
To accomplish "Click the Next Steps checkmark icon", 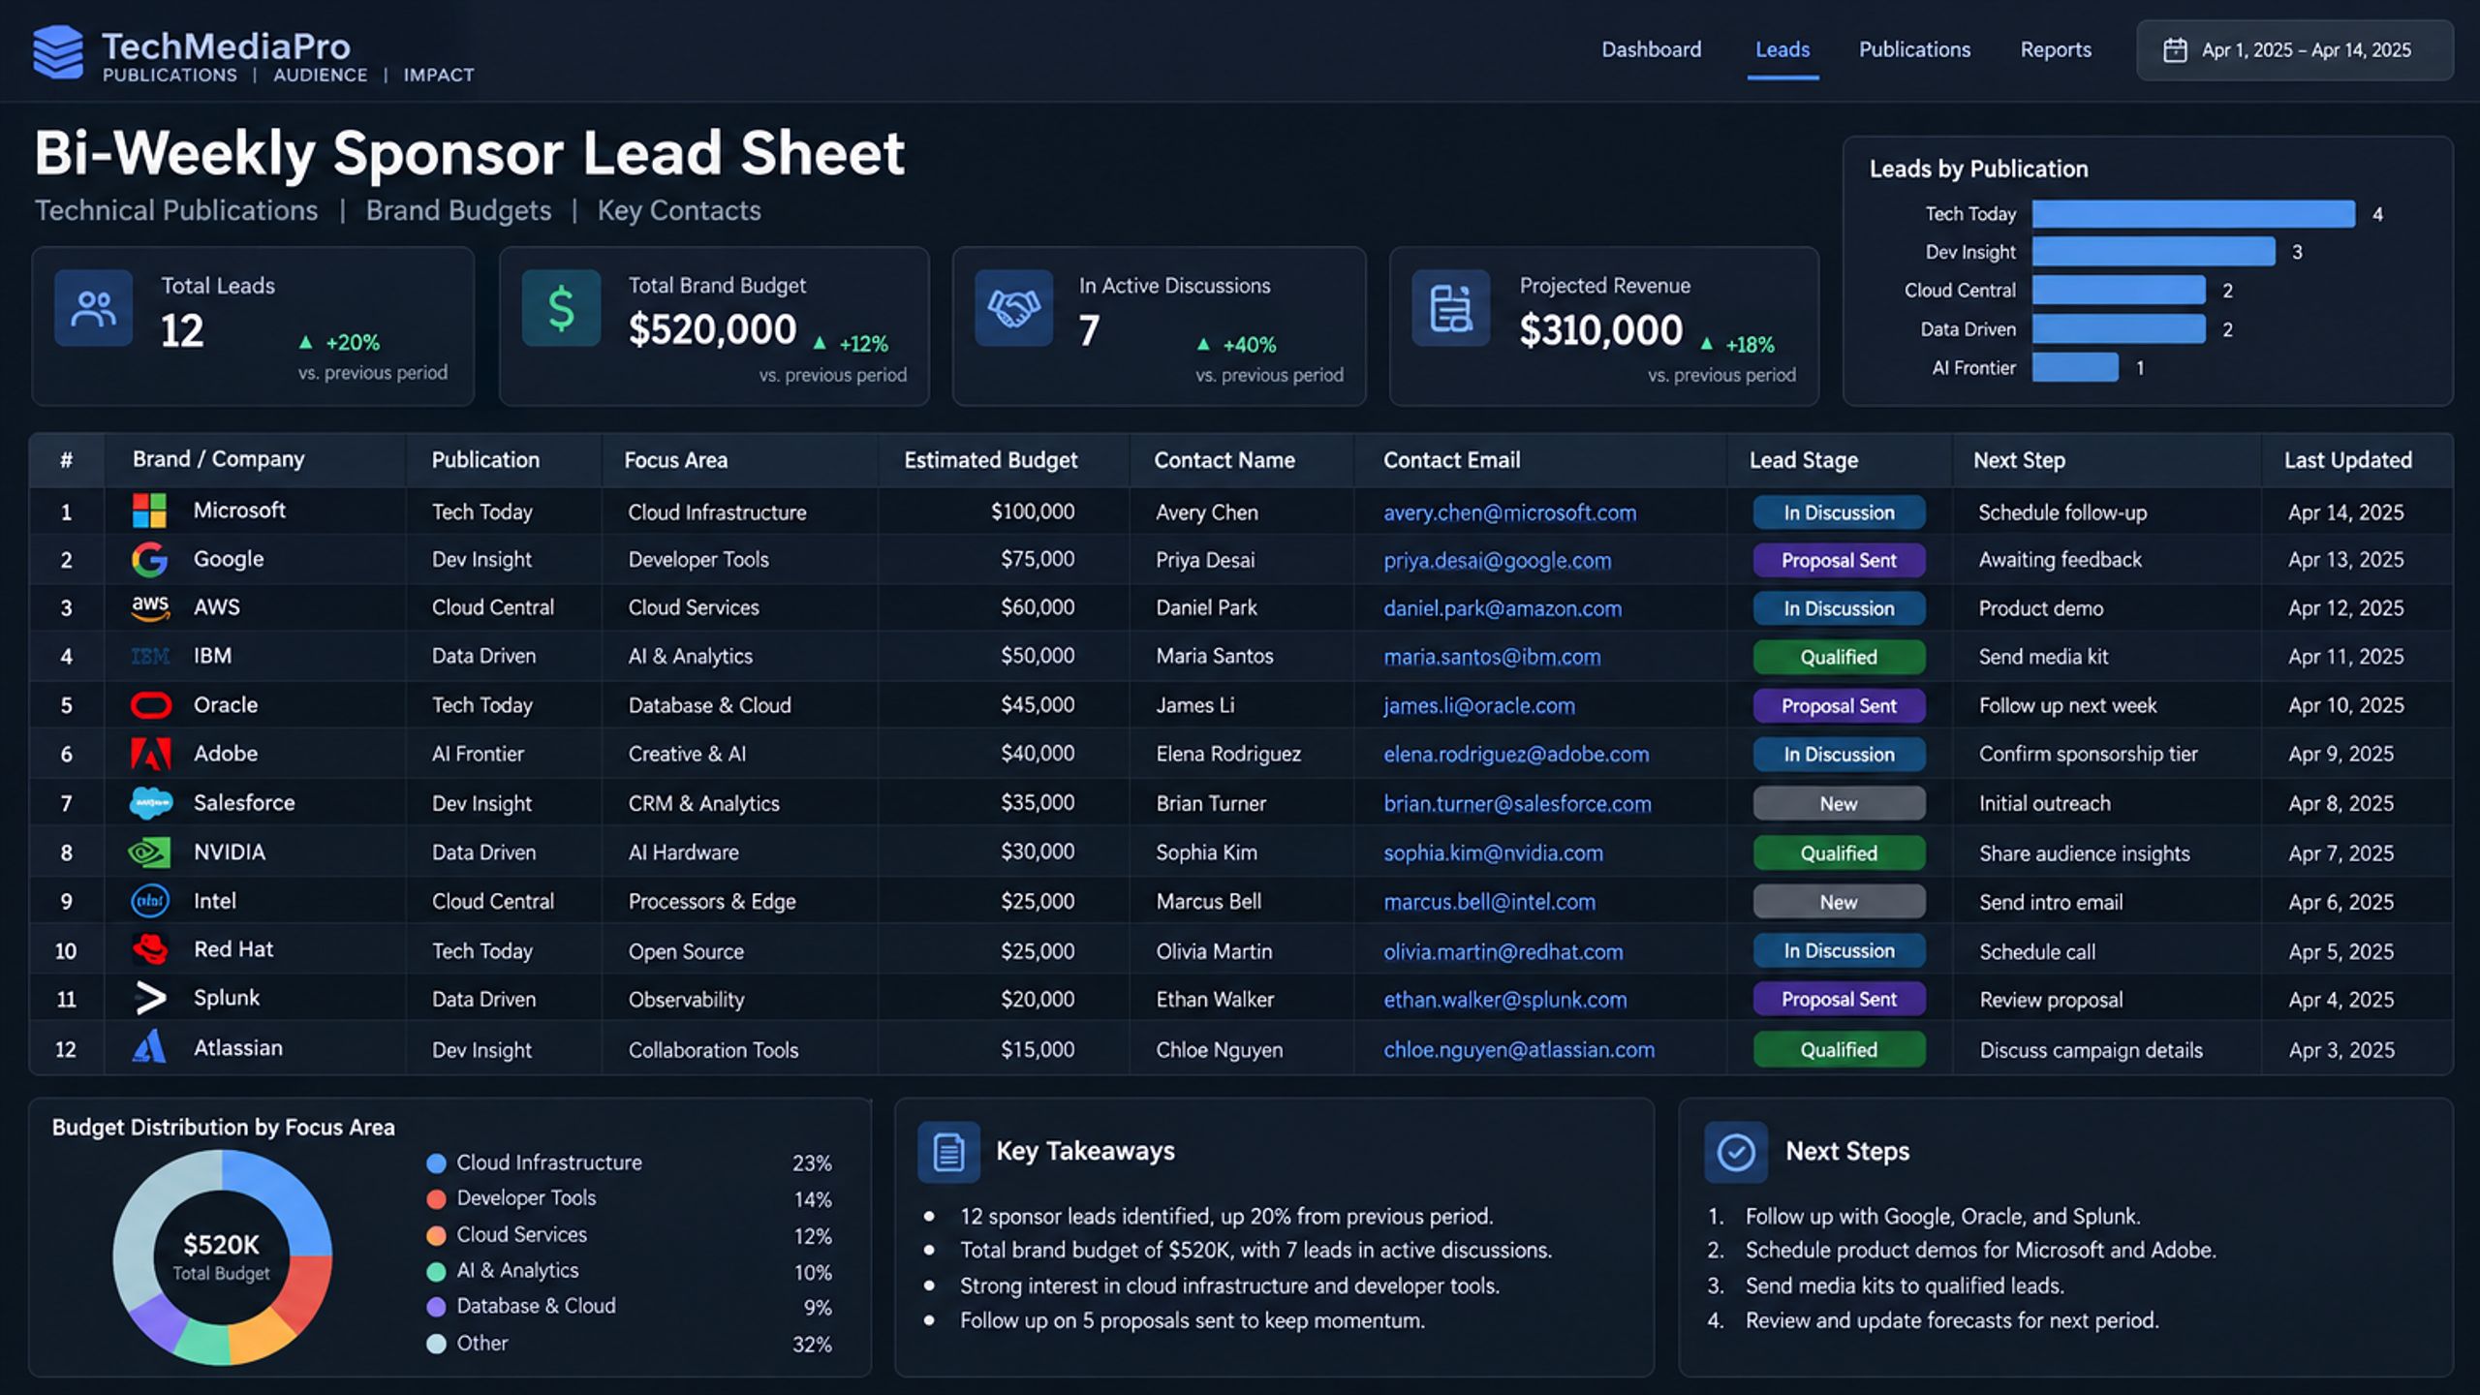I will [x=1736, y=1152].
